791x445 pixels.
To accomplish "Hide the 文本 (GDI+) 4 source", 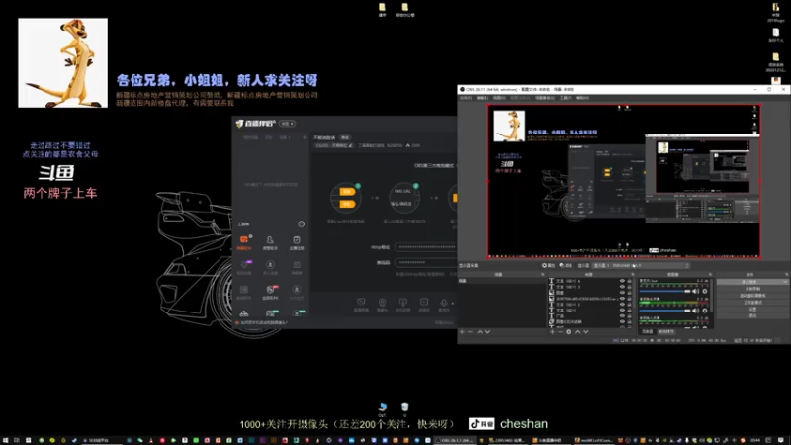I will (x=622, y=281).
